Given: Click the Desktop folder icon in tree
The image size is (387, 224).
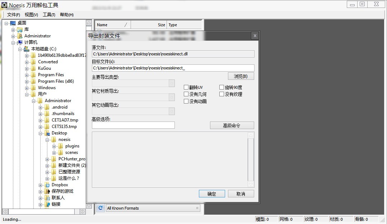Looking at the screenshot, I should tap(47, 133).
